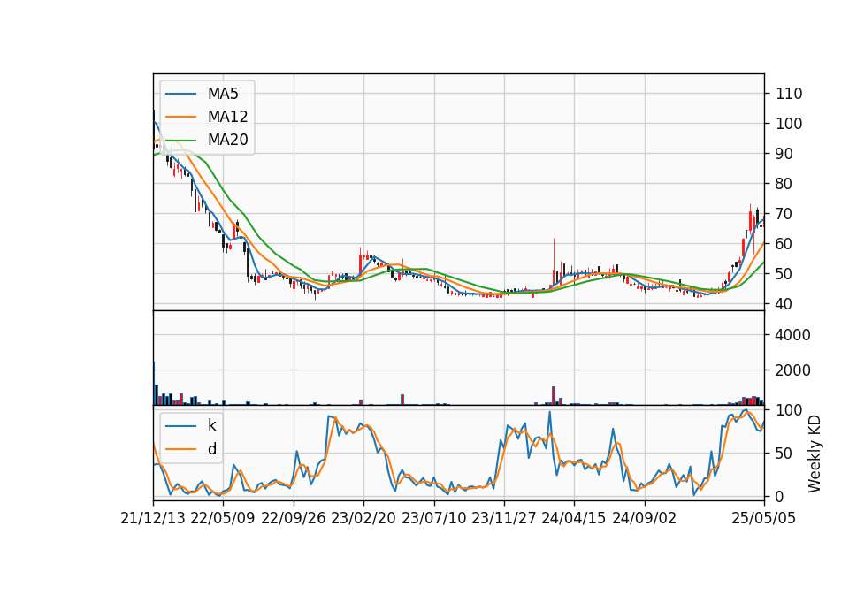
Task: Click the green MA20 legend line sample
Action: click(180, 140)
